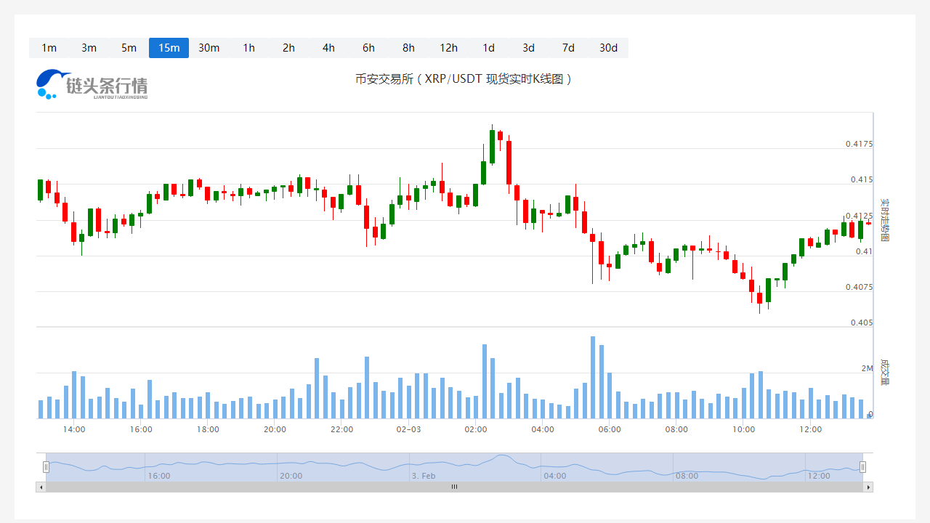
Task: Click the 14:00 time axis label
Action: pos(74,429)
